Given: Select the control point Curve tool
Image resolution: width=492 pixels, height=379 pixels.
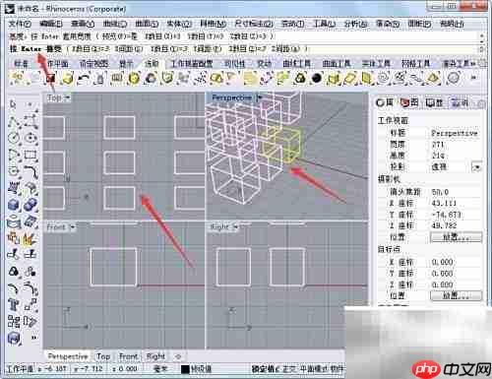Looking at the screenshot, I should 31,121.
